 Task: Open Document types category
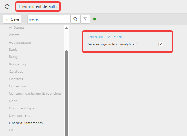pos(22,108)
